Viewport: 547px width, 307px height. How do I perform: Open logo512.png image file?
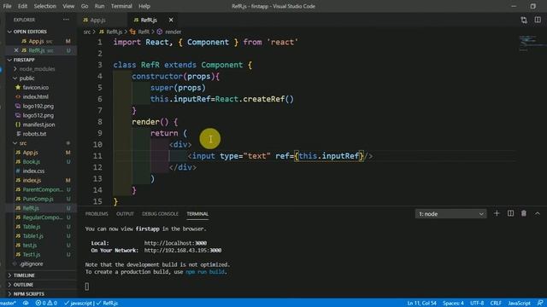[38, 115]
